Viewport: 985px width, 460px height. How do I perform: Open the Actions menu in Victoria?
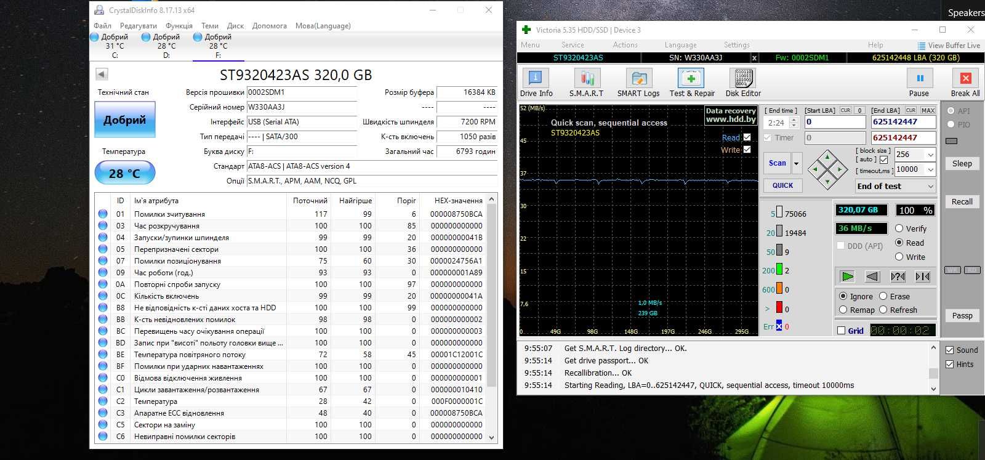click(x=625, y=45)
